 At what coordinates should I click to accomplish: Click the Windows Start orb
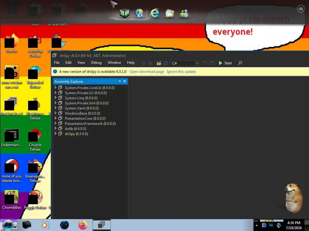pyautogui.click(x=8, y=225)
